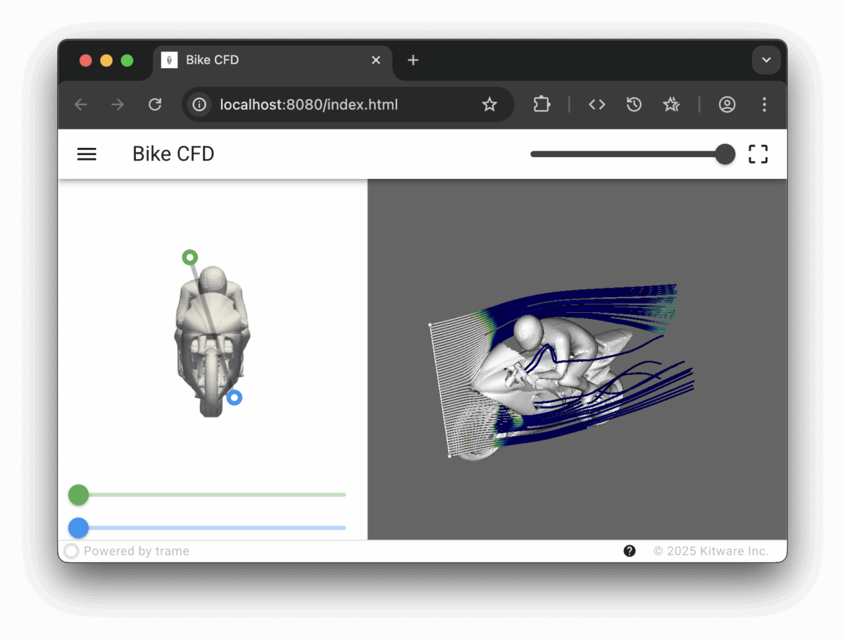This screenshot has height=639, width=845.
Task: Open the user profile icon
Action: (x=727, y=105)
